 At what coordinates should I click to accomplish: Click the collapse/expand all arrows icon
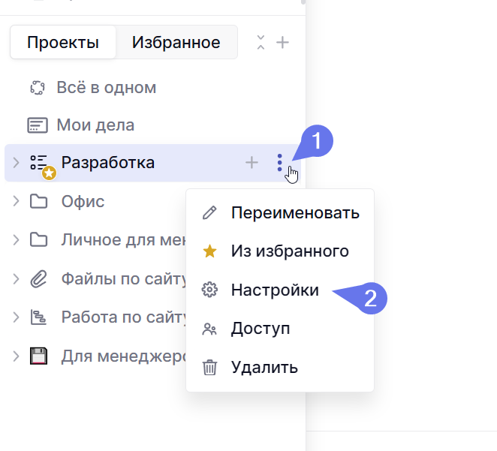click(x=261, y=43)
